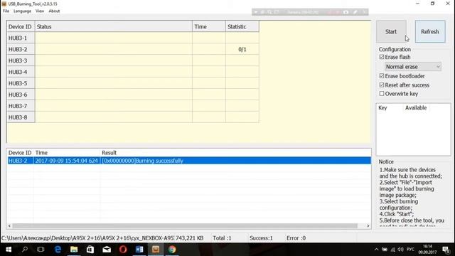
Task: Click the Error :0 status text
Action: [x=296, y=238]
